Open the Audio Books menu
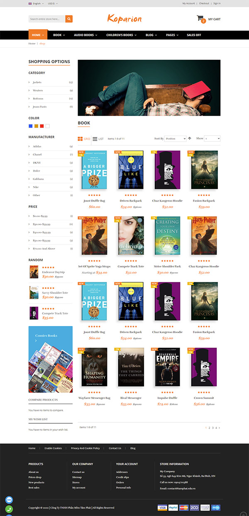 (85, 35)
